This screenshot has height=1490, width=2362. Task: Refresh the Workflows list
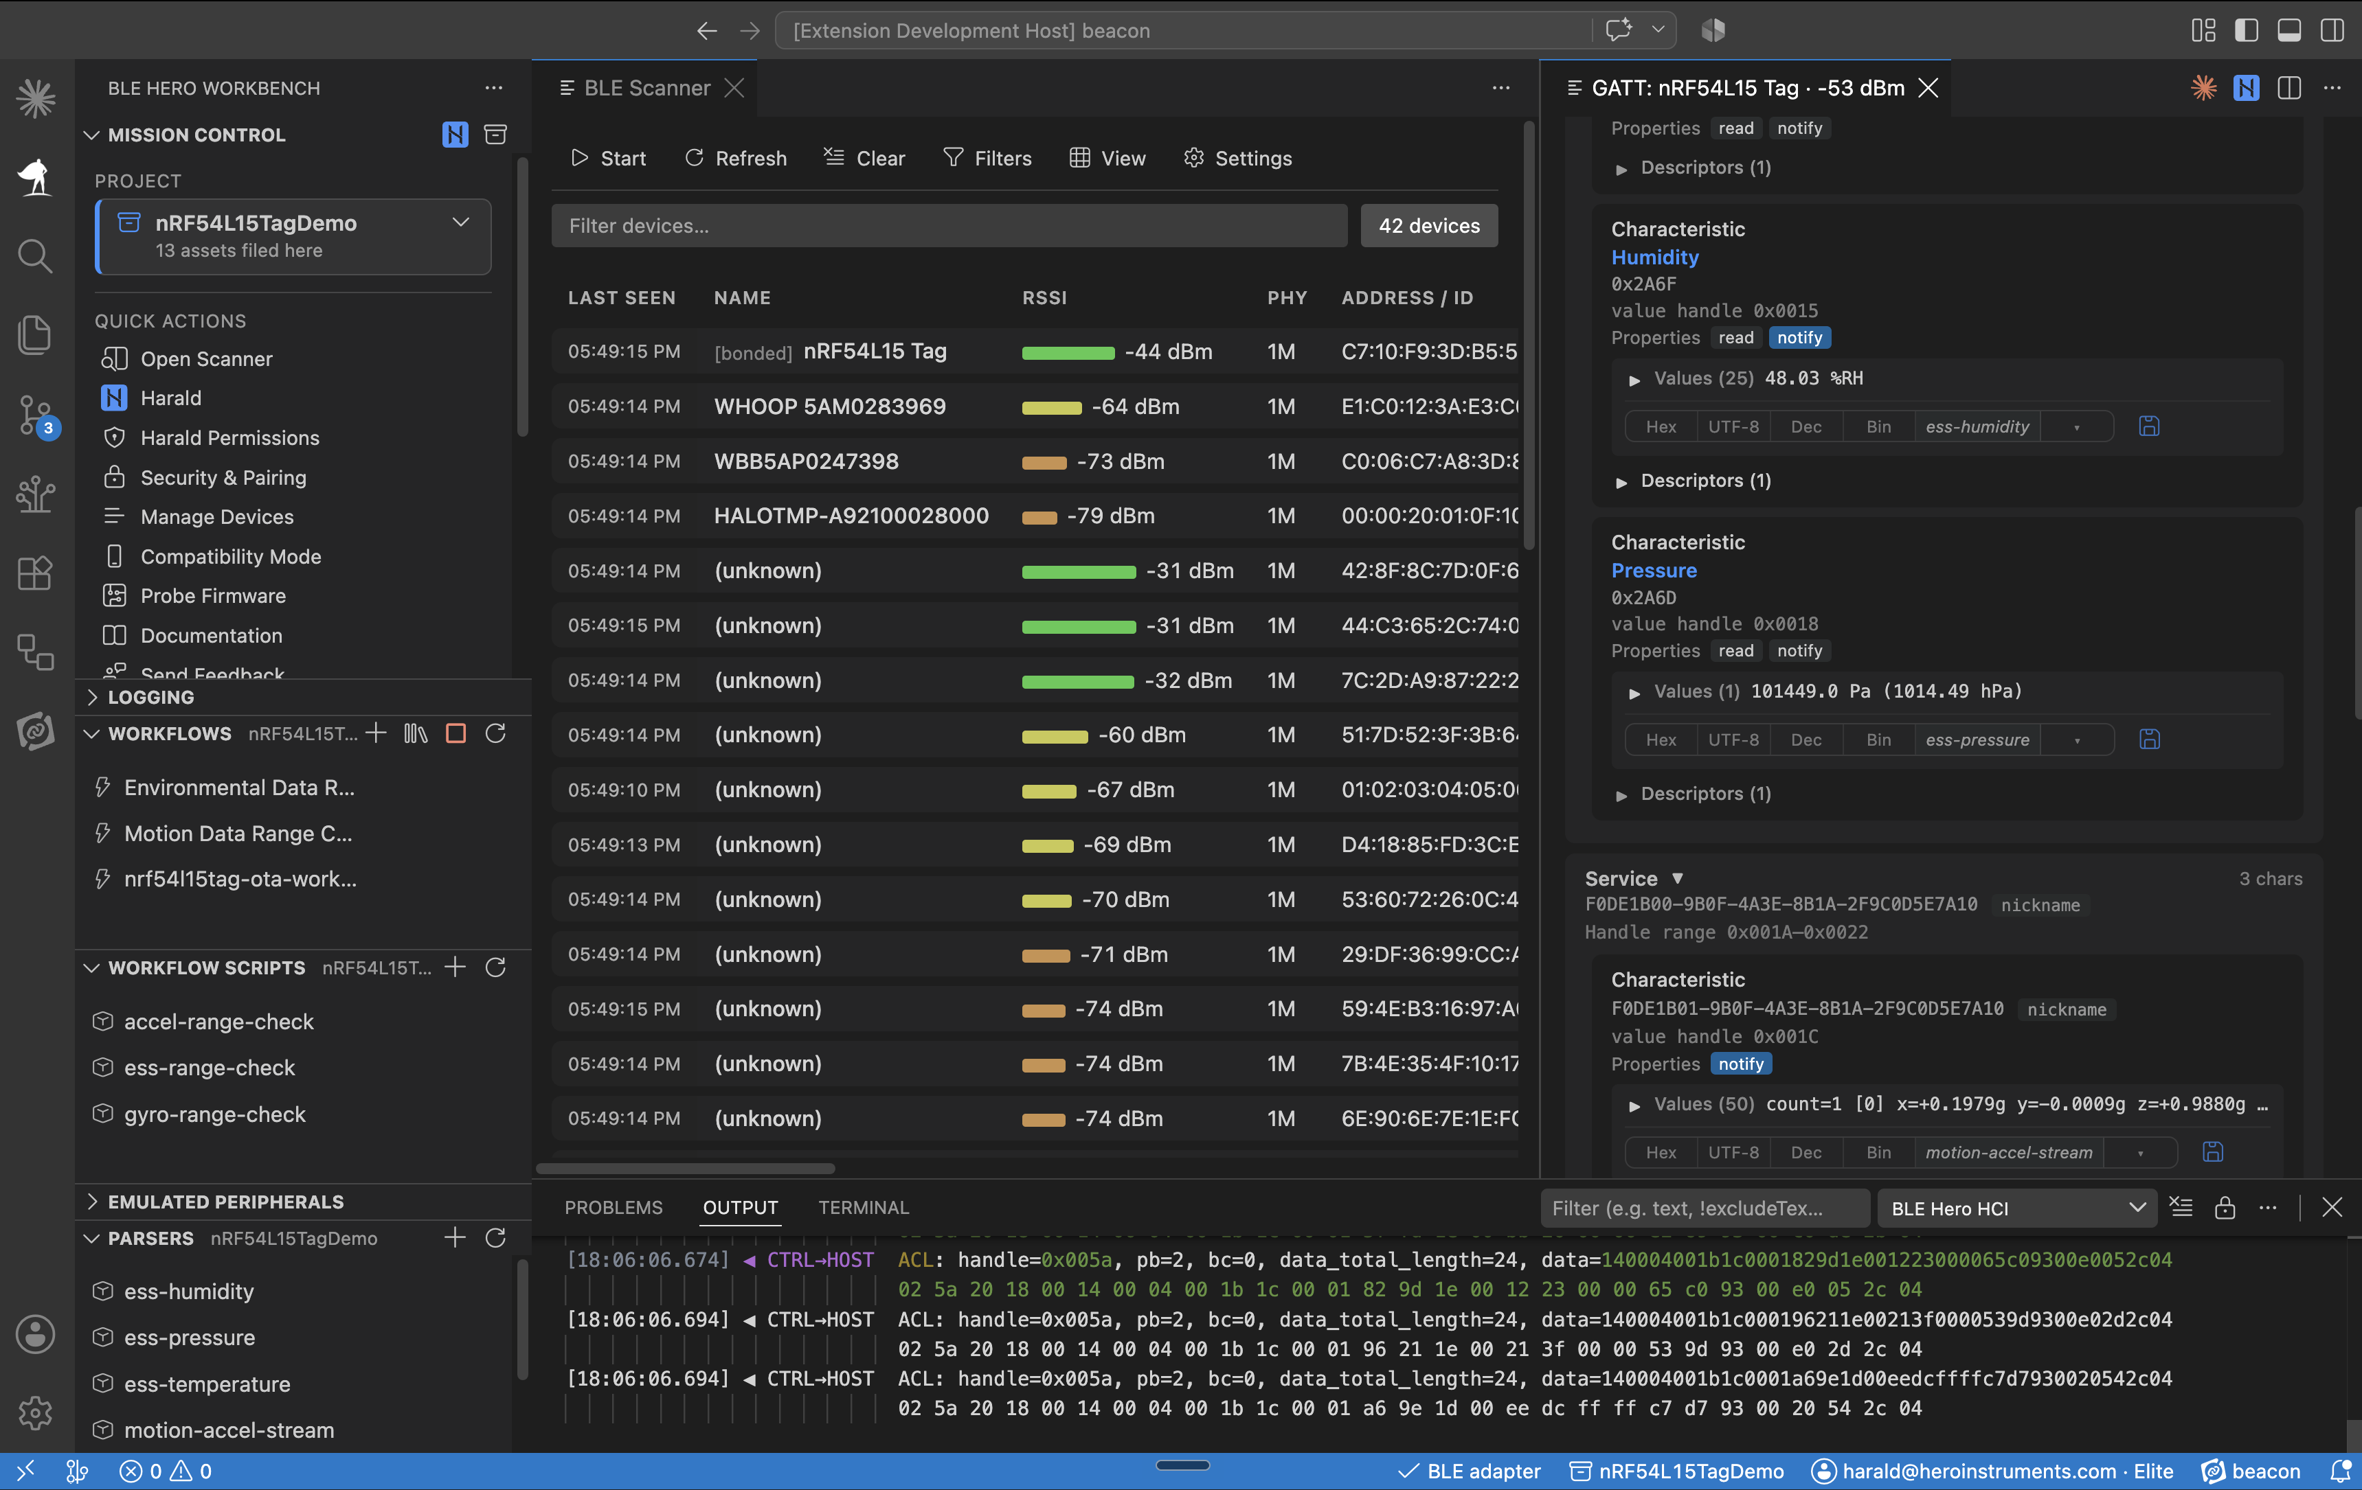pyautogui.click(x=495, y=733)
